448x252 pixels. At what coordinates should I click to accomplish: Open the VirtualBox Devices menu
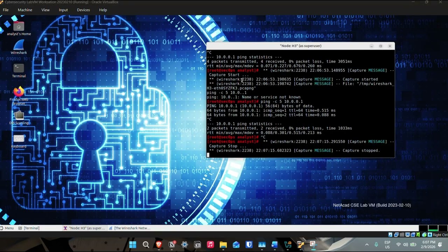(x=83, y=10)
